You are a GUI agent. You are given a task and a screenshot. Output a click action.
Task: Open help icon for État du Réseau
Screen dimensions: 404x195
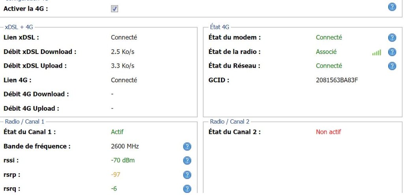(392, 66)
